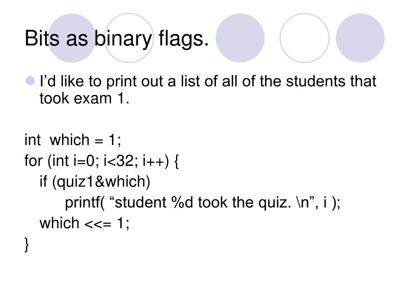This screenshot has width=405, height=304.
Task: Click the text "took exam 1."
Action: tap(84, 99)
